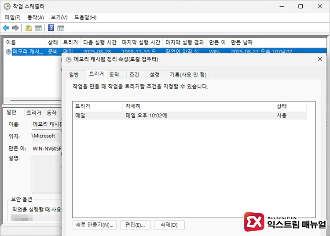The height and width of the screenshot is (236, 330).
Task: Click the 사용 status cell of trigger
Action: coord(282,116)
